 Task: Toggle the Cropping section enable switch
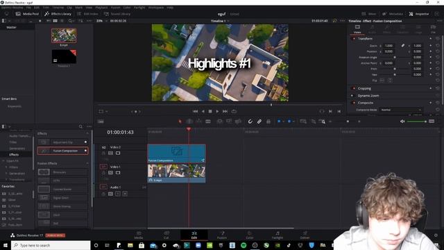click(354, 88)
